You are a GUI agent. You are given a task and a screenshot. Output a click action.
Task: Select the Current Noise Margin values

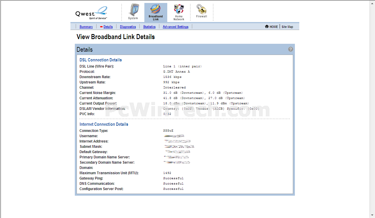203,93
